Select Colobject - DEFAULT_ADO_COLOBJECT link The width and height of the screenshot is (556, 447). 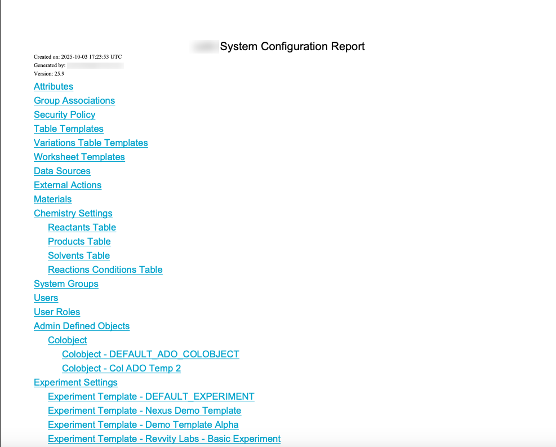150,354
